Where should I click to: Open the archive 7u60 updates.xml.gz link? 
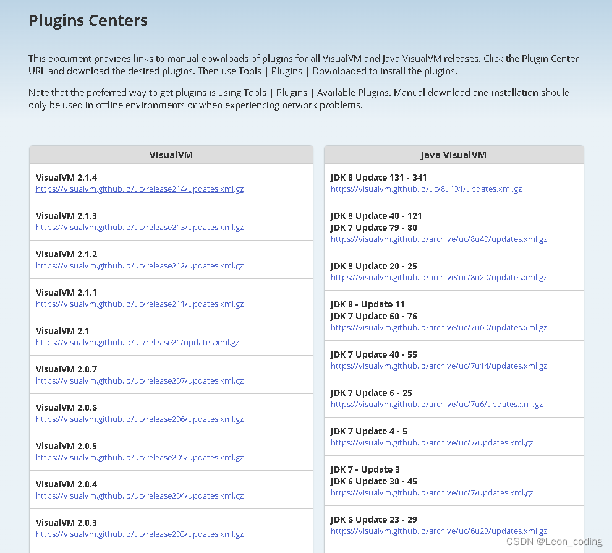439,328
